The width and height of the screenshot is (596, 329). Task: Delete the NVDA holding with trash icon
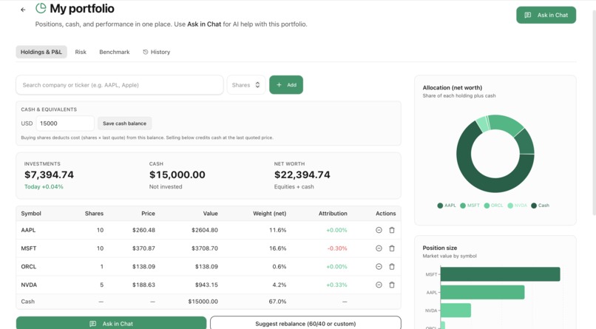coord(392,285)
